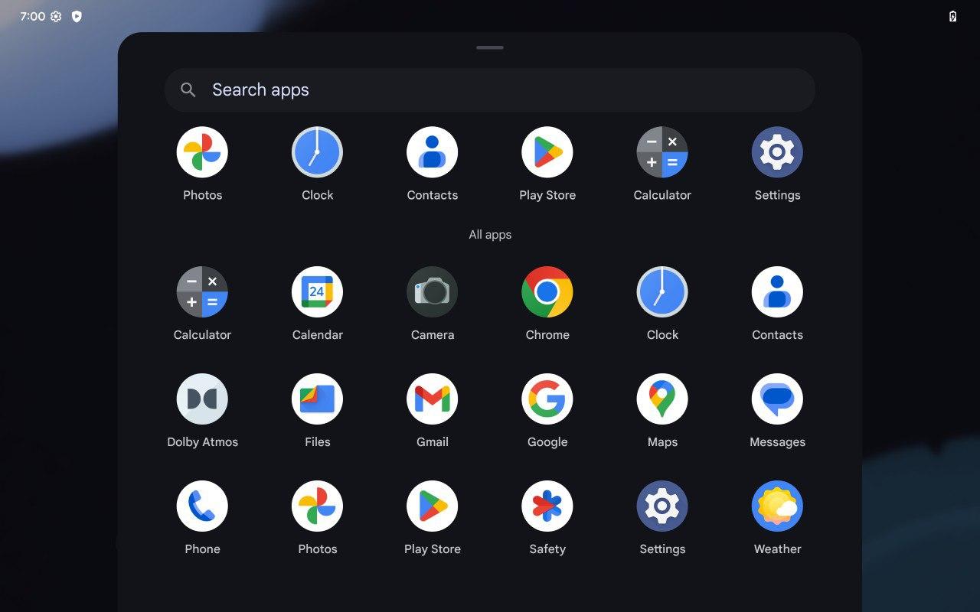Launch the Calendar app
Screen dimensions: 980x612
317,291
